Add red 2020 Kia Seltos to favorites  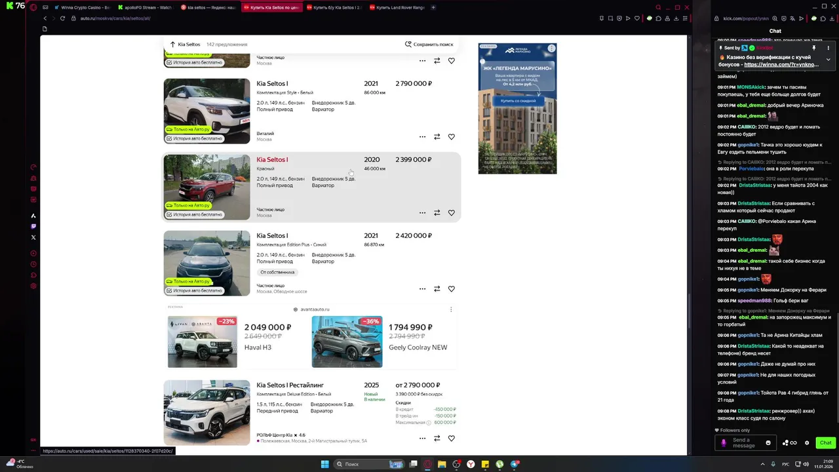coord(452,213)
